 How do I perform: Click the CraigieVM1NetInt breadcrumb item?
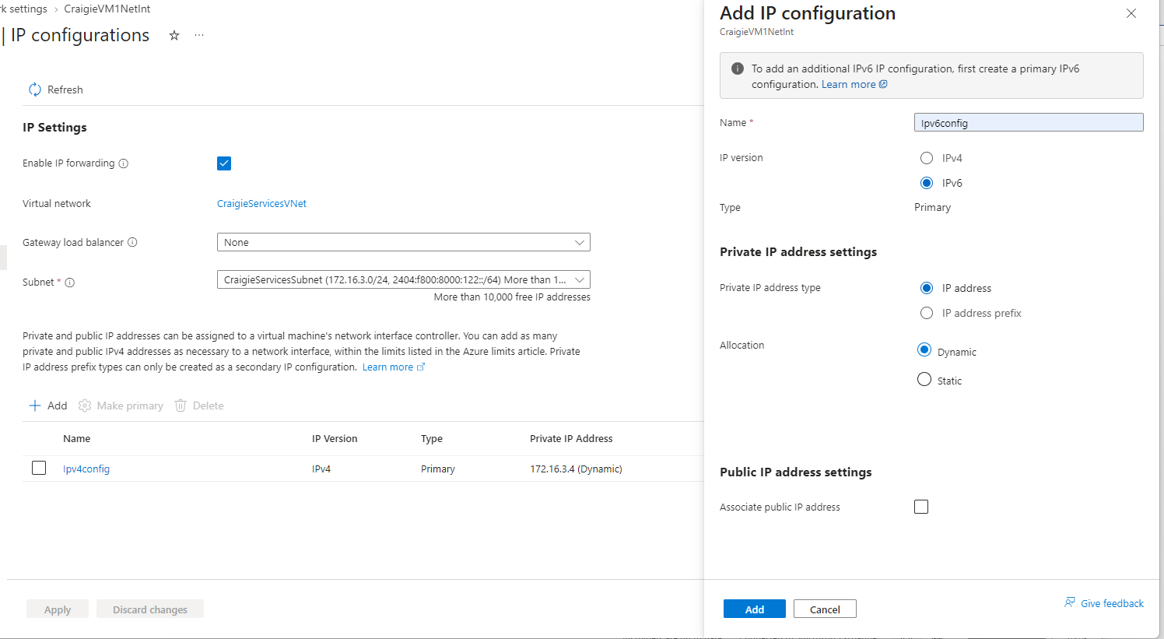[x=107, y=9]
